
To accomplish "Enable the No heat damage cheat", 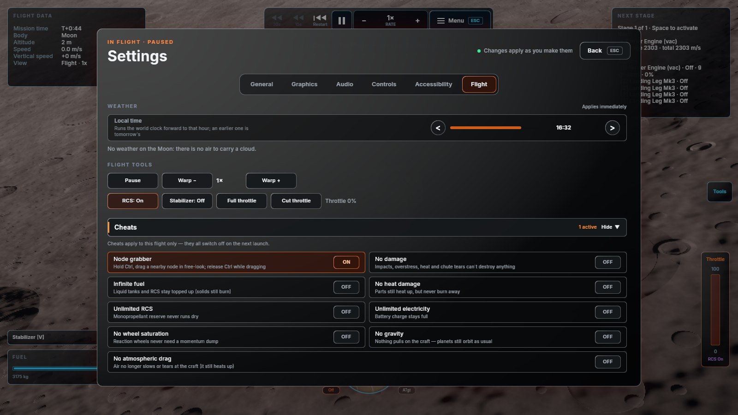I will click(x=608, y=287).
